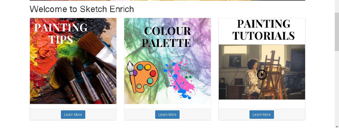Click the pink and blue paint splatter

180,79
